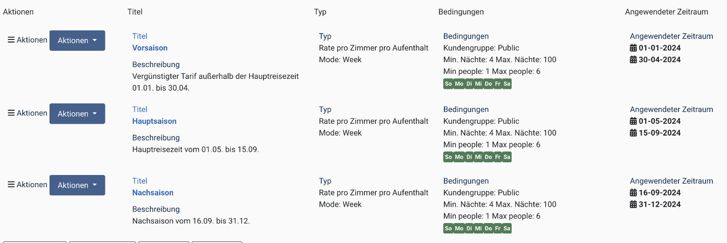Viewport: 727px width, 243px height.
Task: Click the green Fr badge in Vorsaison row
Action: (x=498, y=84)
